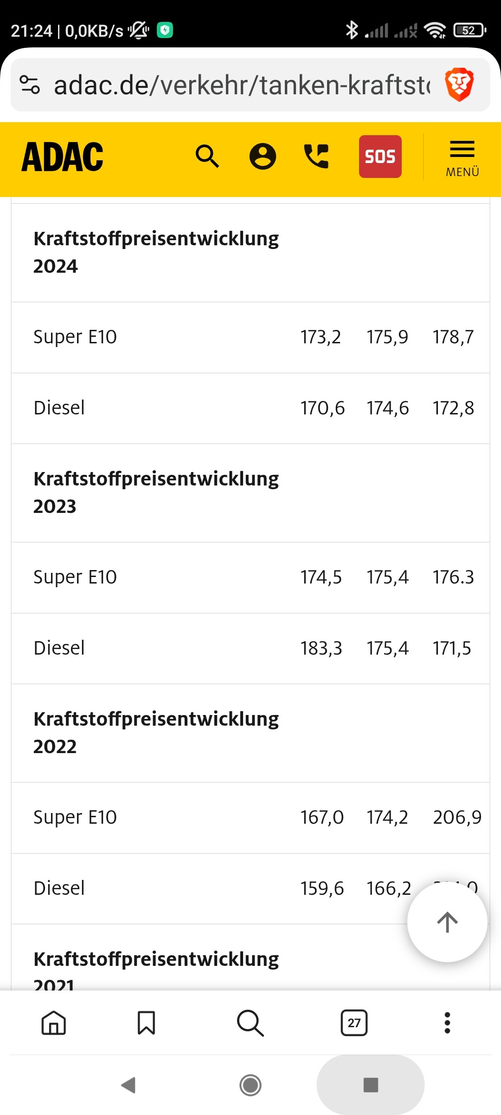The width and height of the screenshot is (501, 1115).
Task: Tap Kraftstoffpreisentwicklung 2024 heading
Action: [156, 252]
